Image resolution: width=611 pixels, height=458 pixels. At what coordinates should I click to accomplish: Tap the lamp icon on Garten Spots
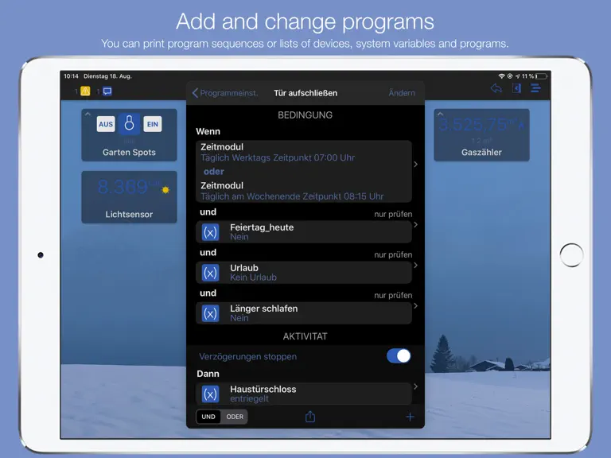pyautogui.click(x=130, y=124)
